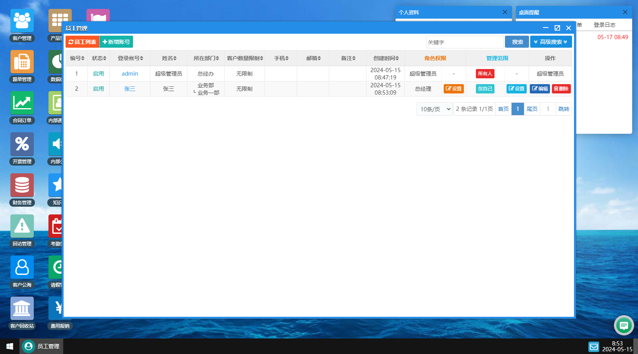Open the 客户回收站 bank-style icon
Screen dimensions: 638x354
(22, 308)
